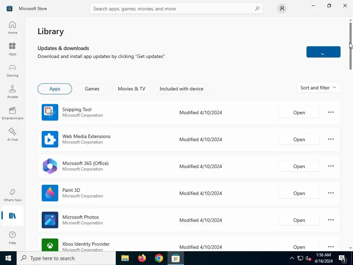Click the Snipping Tool name text
This screenshot has width=353, height=265.
coord(77,109)
